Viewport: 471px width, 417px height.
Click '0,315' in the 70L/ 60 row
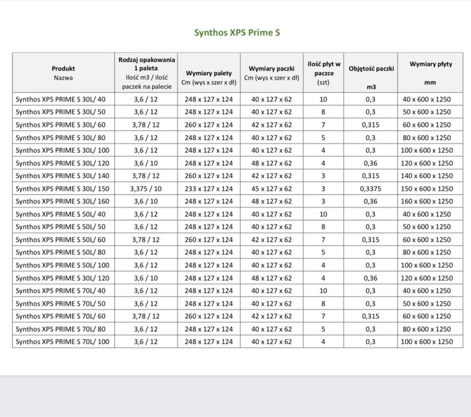pos(371,316)
